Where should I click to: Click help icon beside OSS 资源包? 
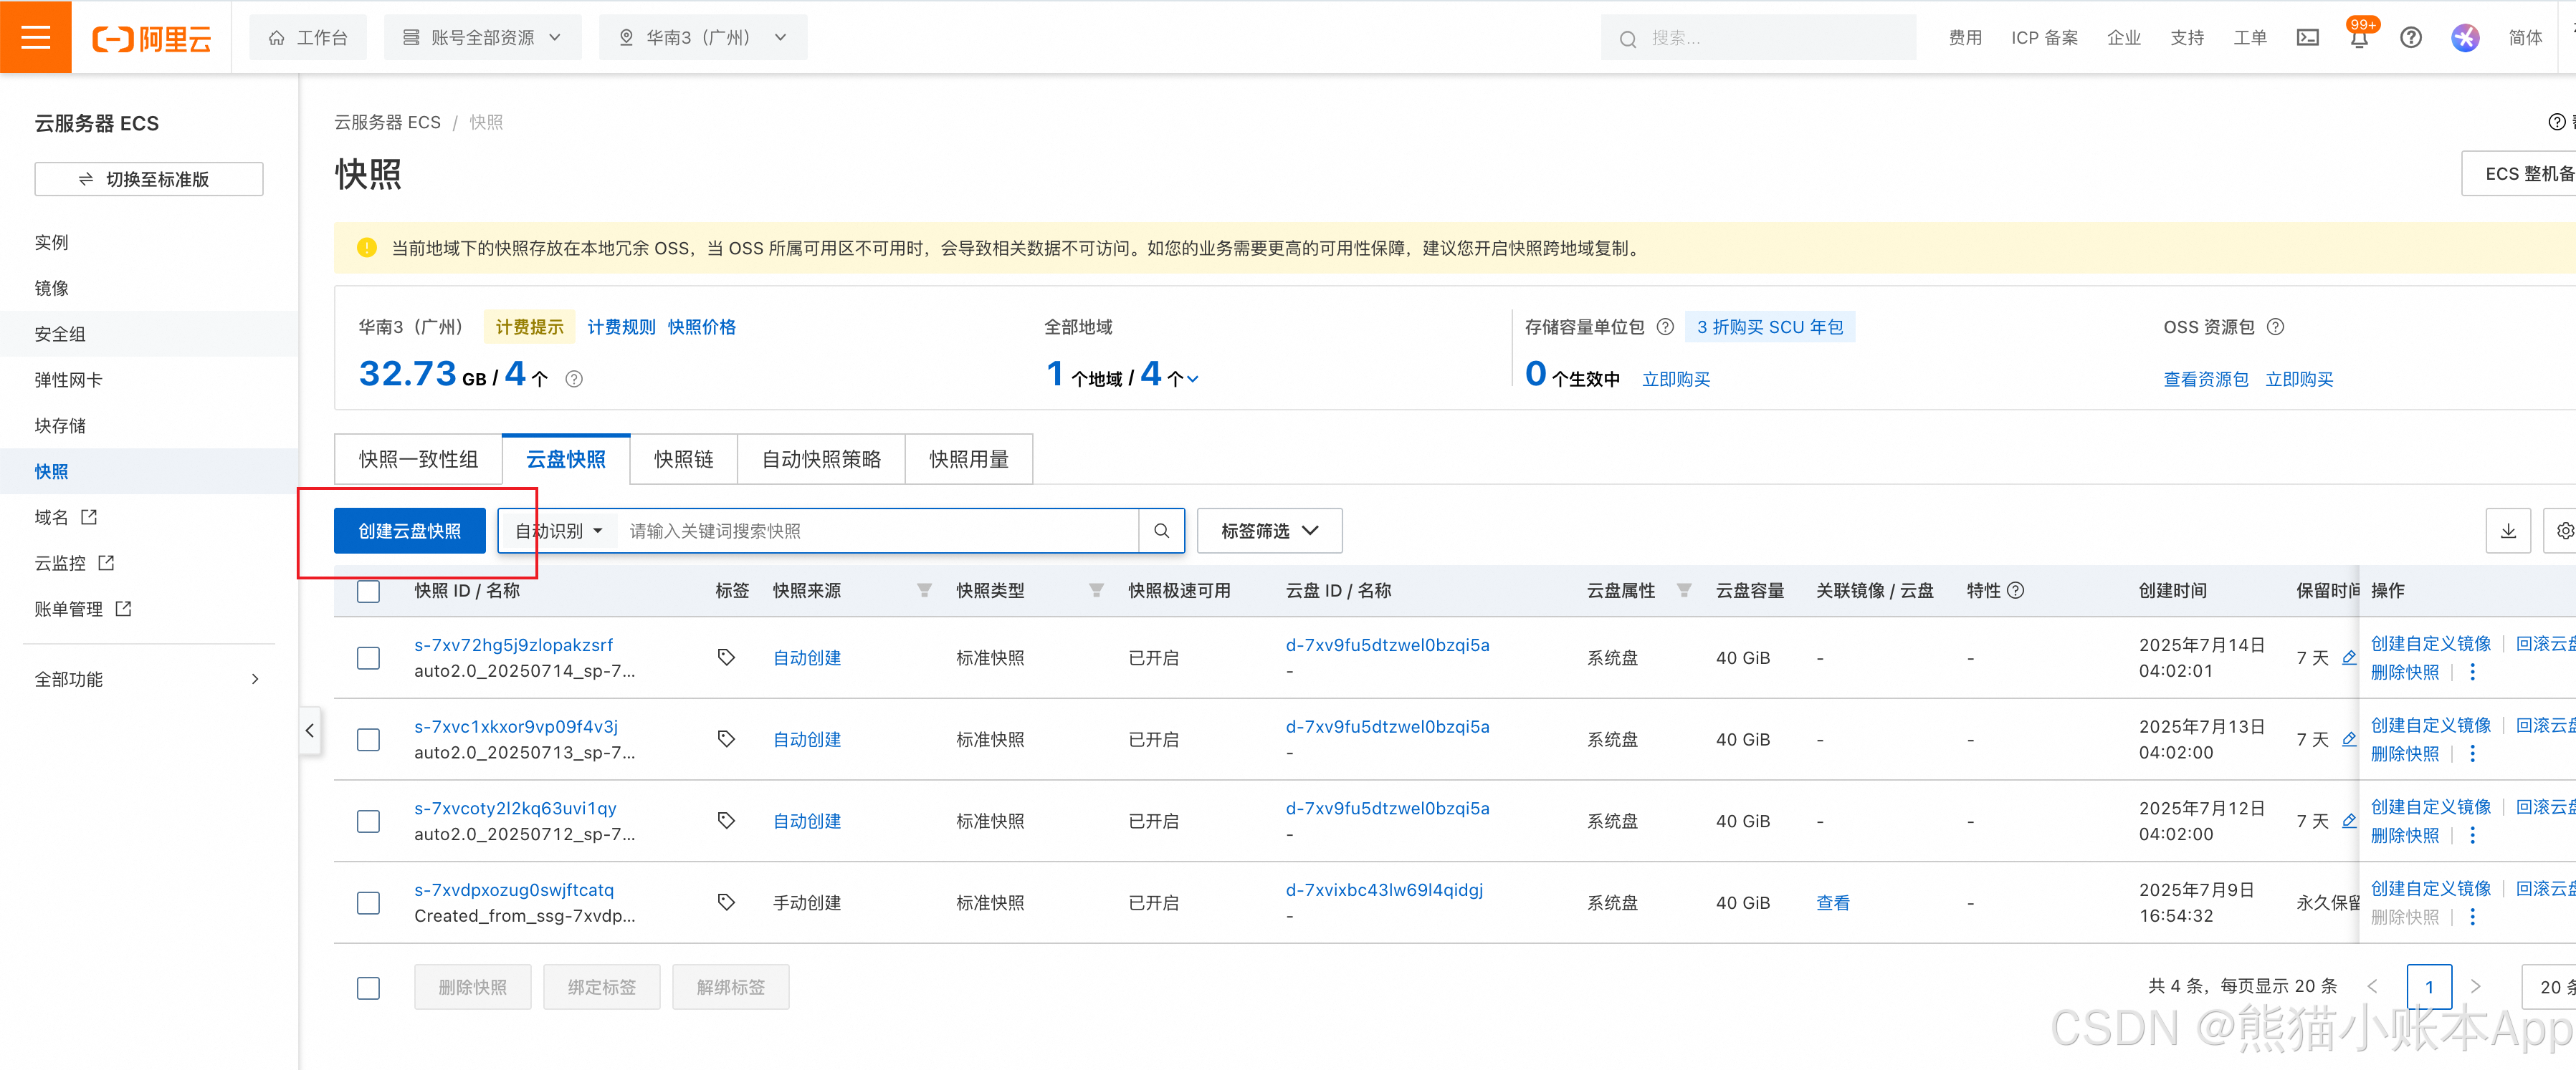[x=2275, y=327]
